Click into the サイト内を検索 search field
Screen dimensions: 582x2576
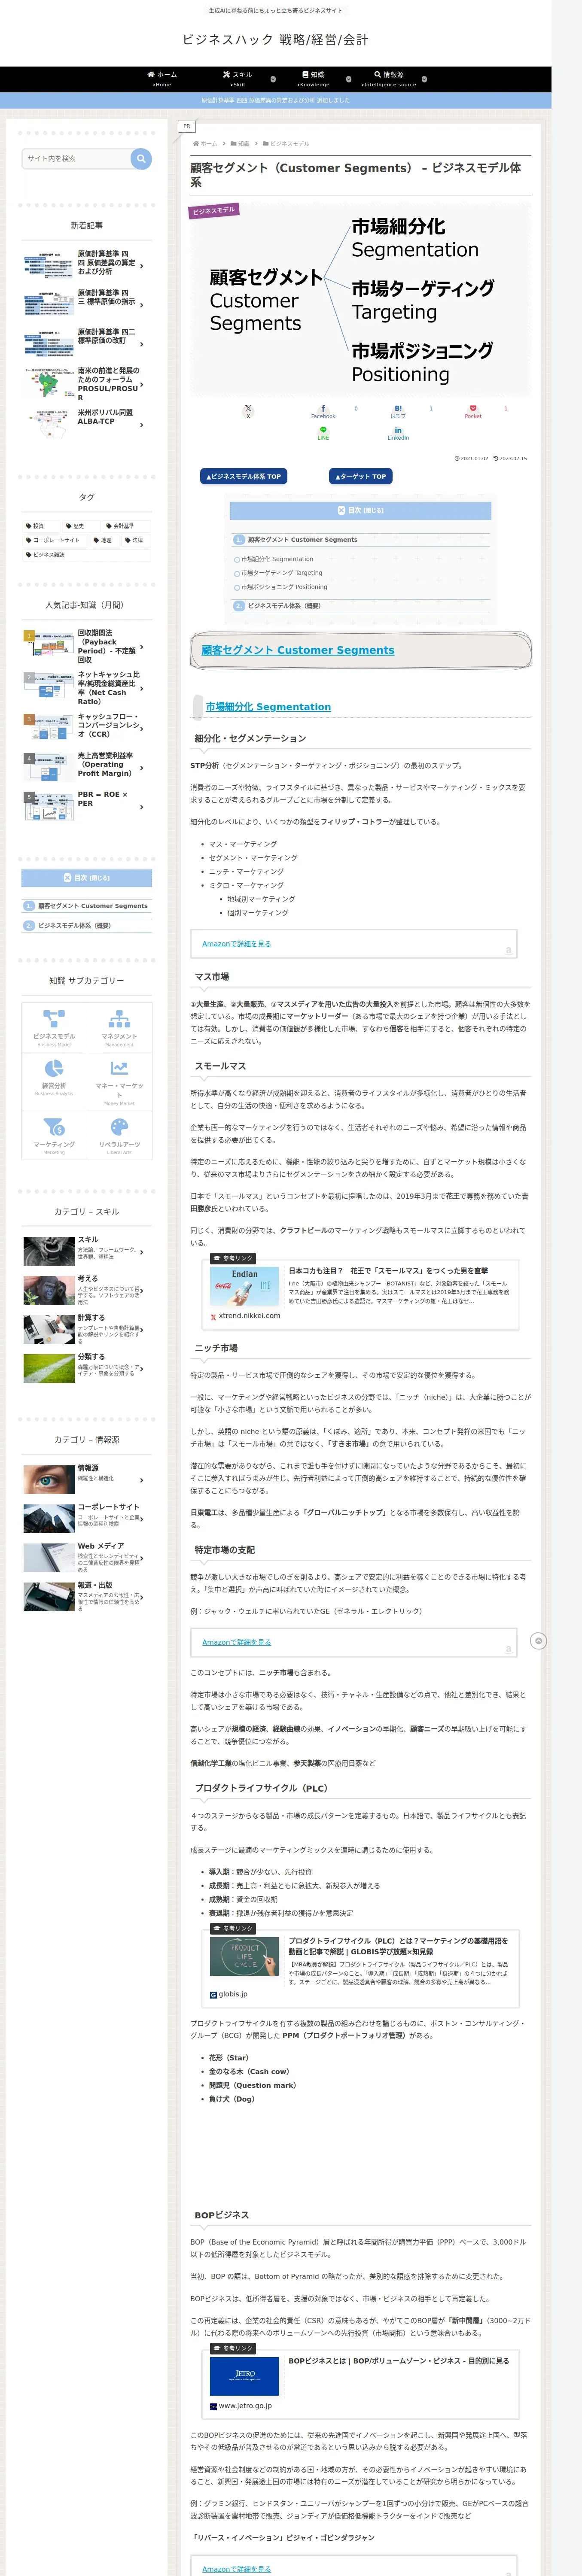76,158
